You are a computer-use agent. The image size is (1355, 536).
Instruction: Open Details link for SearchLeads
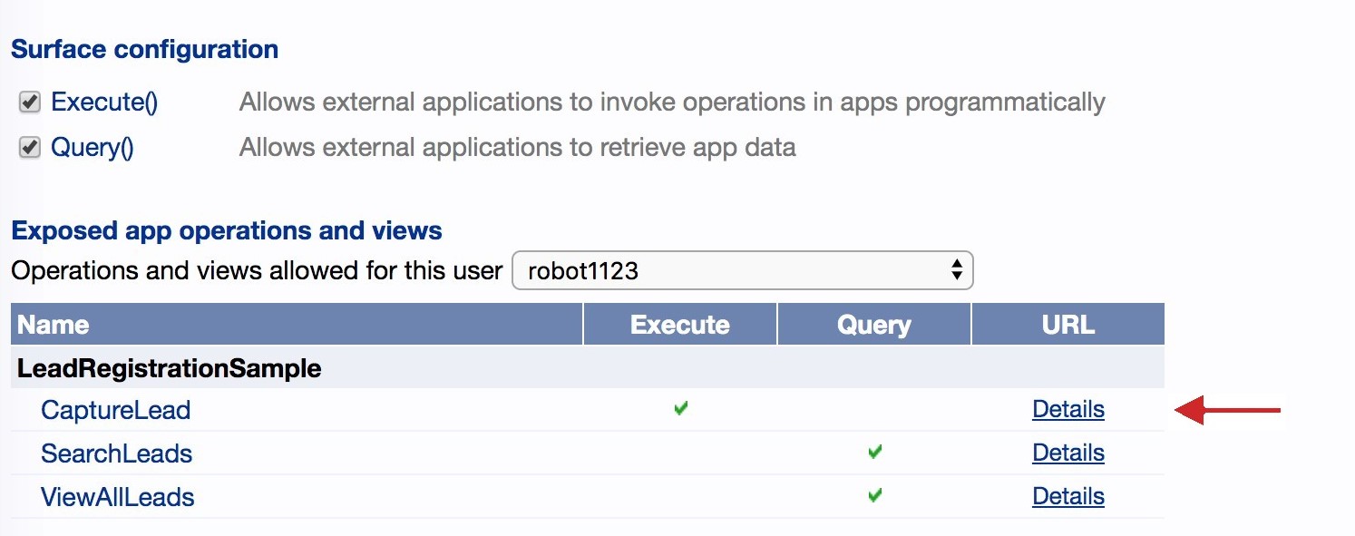1067,453
